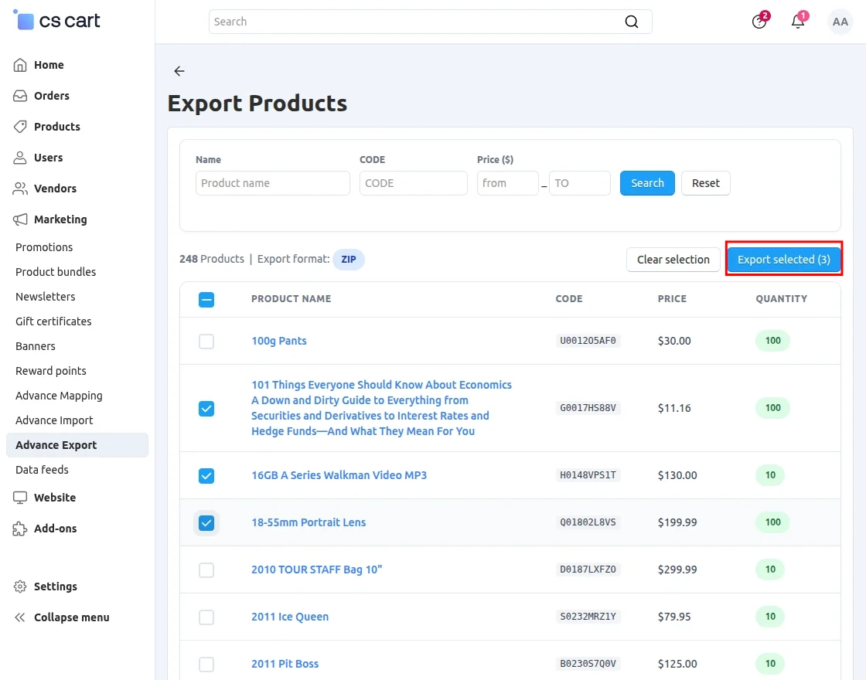Image resolution: width=866 pixels, height=680 pixels.
Task: Click the Products tag icon
Action: (x=20, y=127)
